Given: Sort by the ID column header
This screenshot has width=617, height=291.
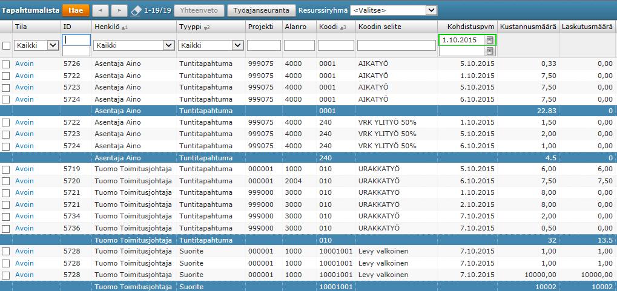Looking at the screenshot, I should pyautogui.click(x=67, y=27).
